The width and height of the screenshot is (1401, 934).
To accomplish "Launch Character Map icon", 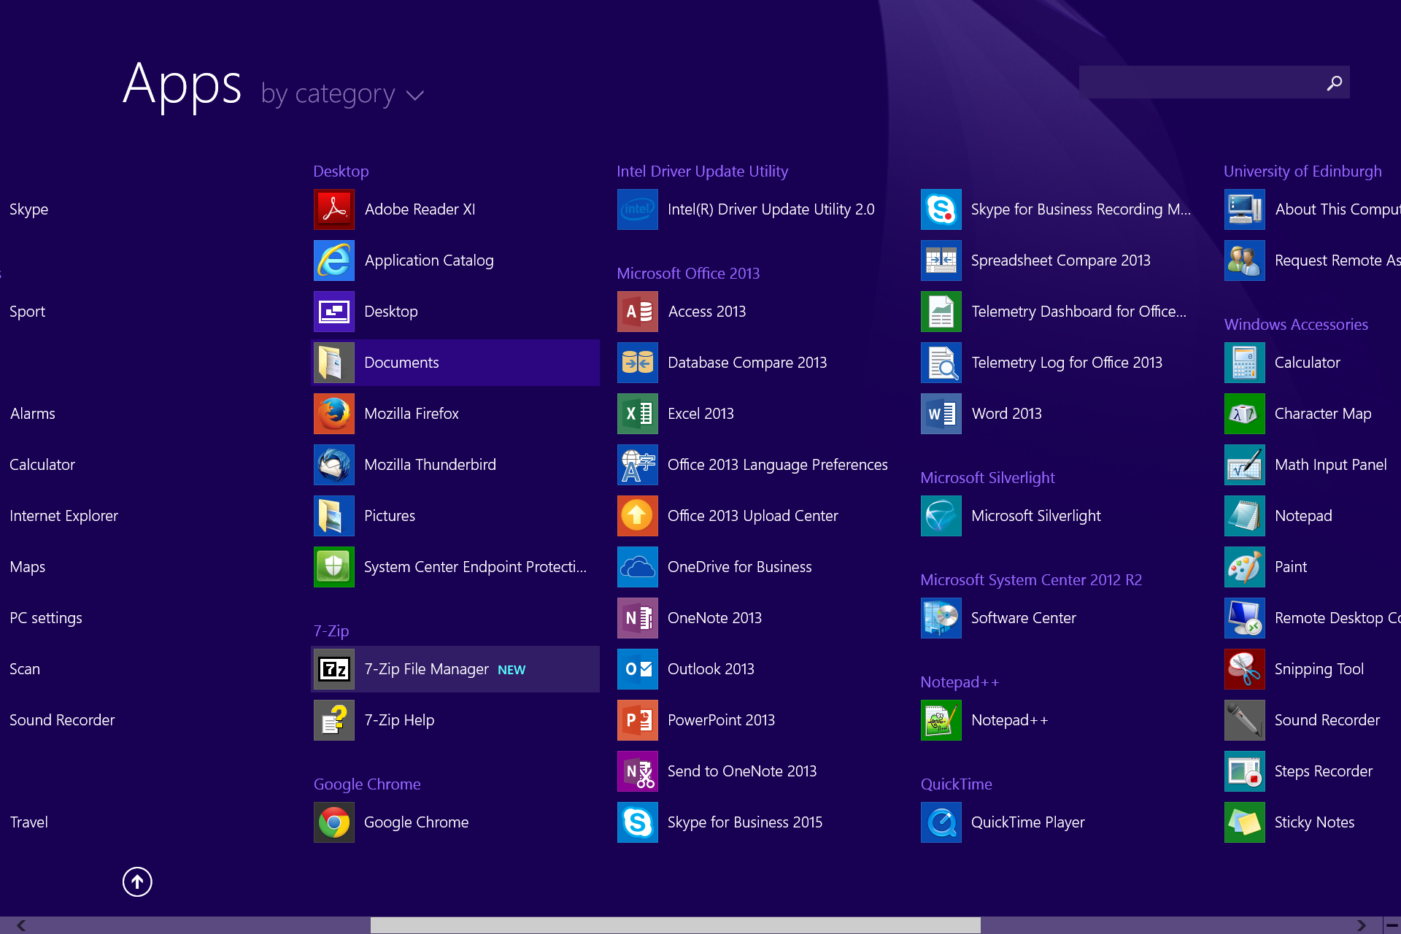I will pyautogui.click(x=1244, y=414).
